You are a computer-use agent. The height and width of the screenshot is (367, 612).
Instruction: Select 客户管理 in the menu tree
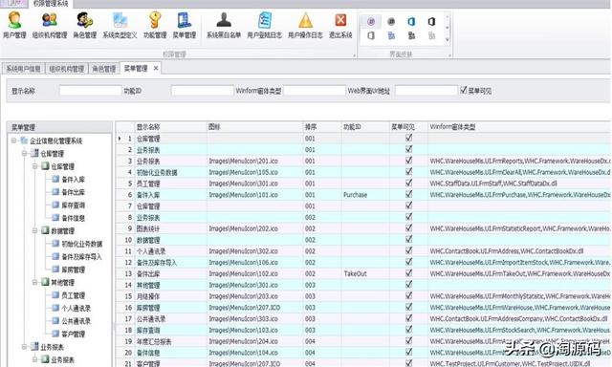point(73,334)
